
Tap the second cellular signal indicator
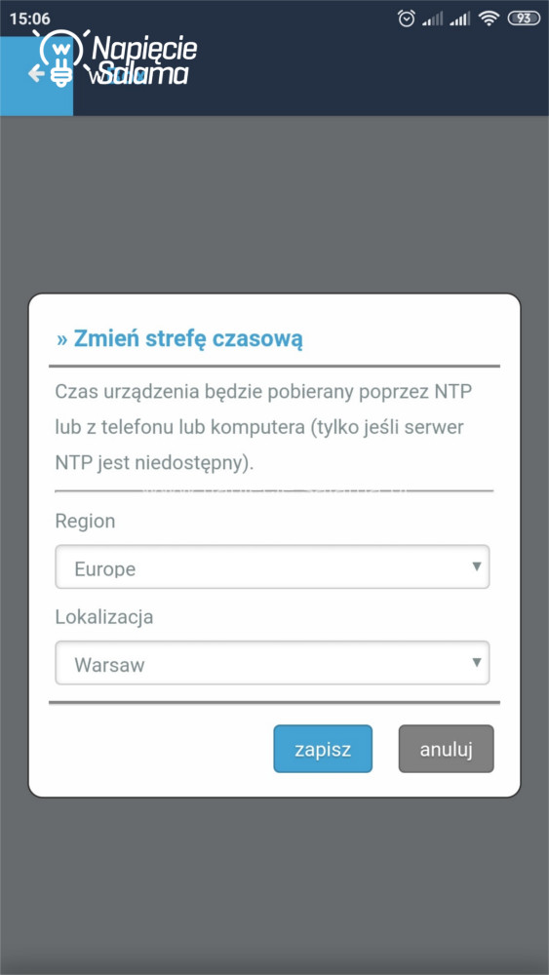[460, 19]
